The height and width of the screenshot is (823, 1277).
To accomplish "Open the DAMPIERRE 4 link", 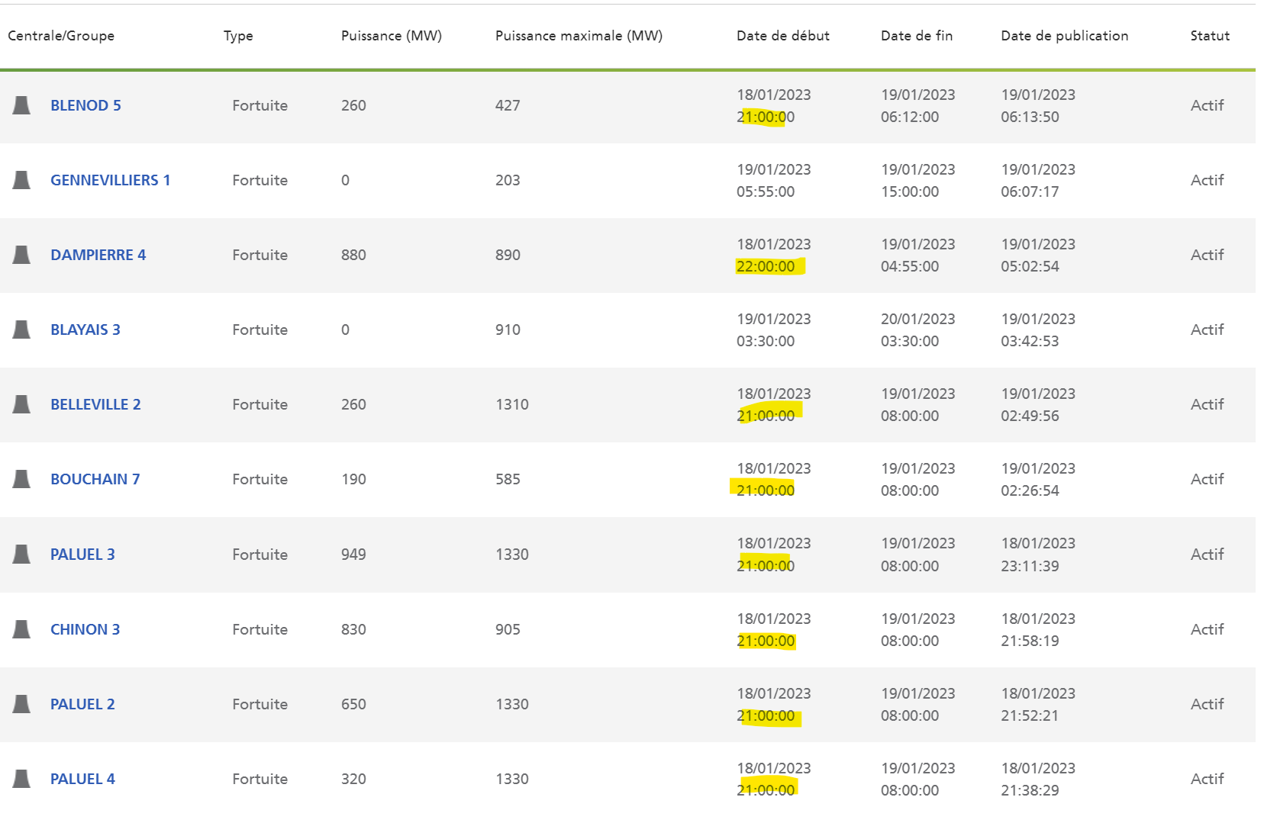I will click(x=98, y=255).
